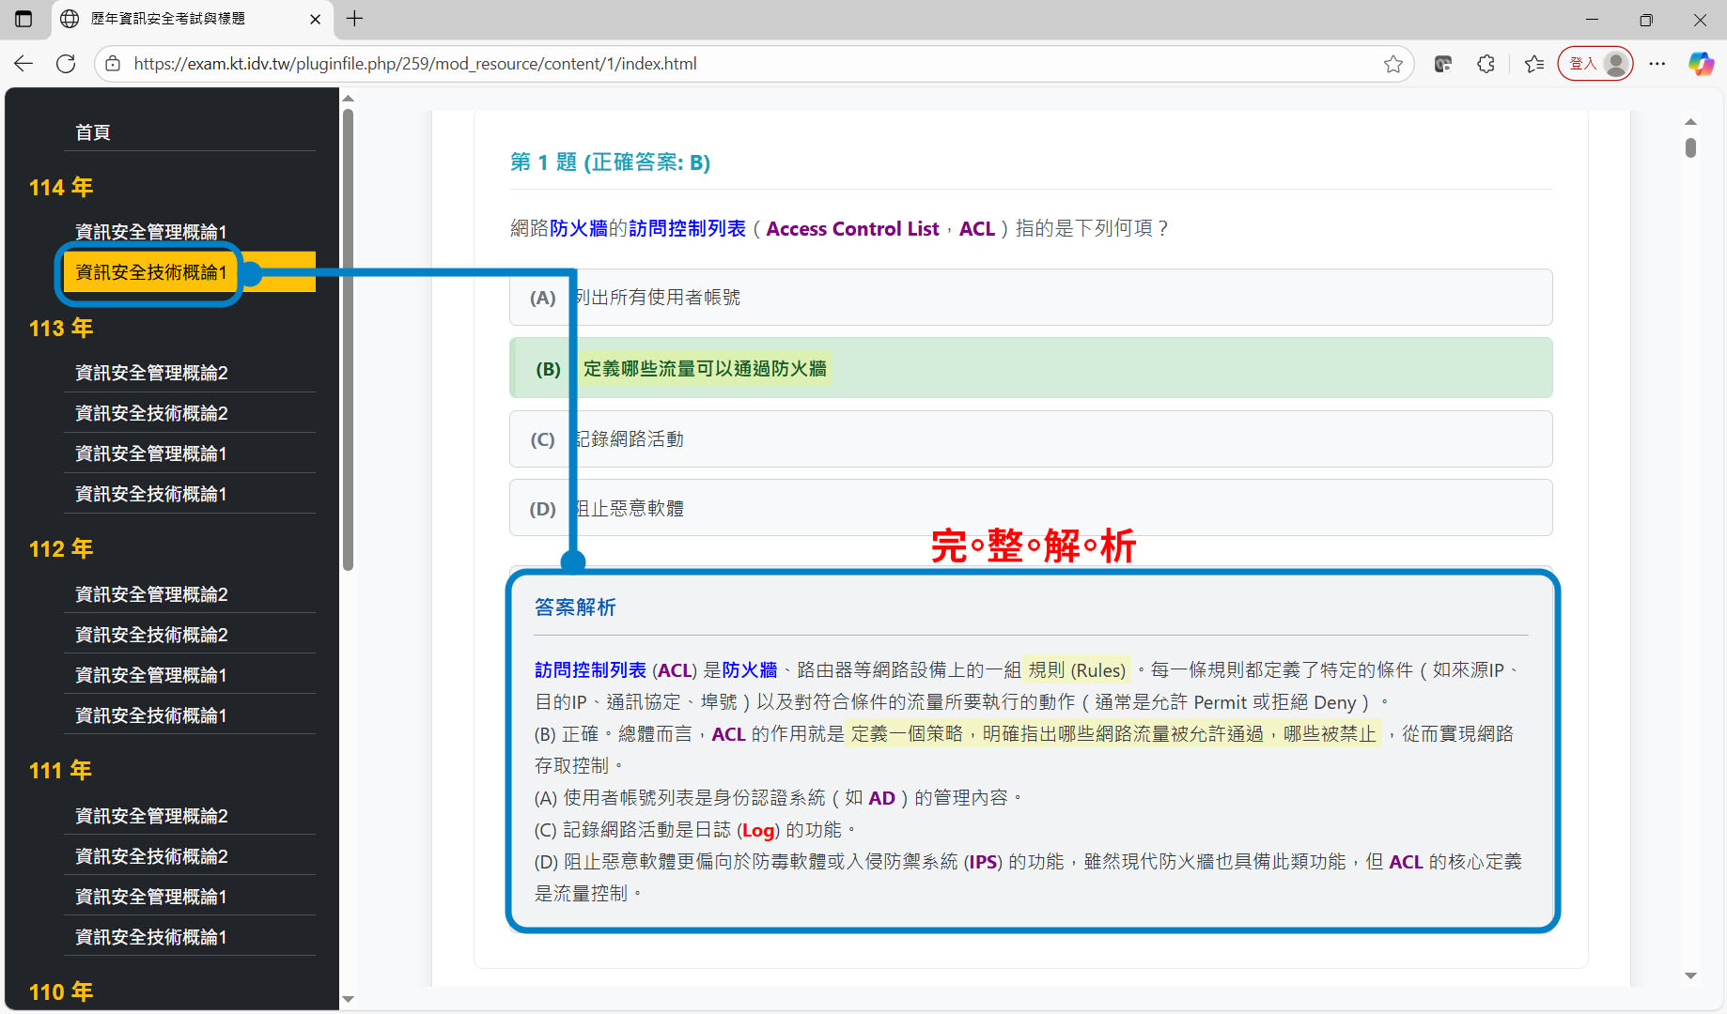Click the browser back arrow

coord(23,64)
